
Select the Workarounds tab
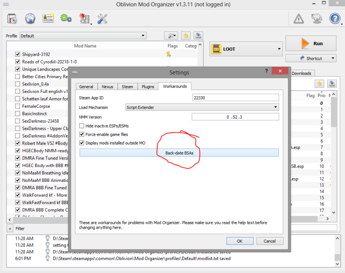pyautogui.click(x=175, y=86)
